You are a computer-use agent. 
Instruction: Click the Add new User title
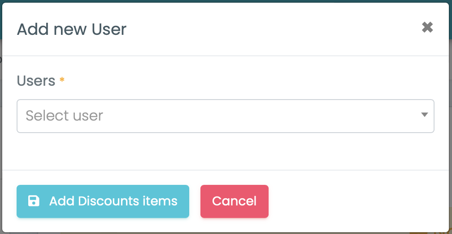tap(72, 29)
